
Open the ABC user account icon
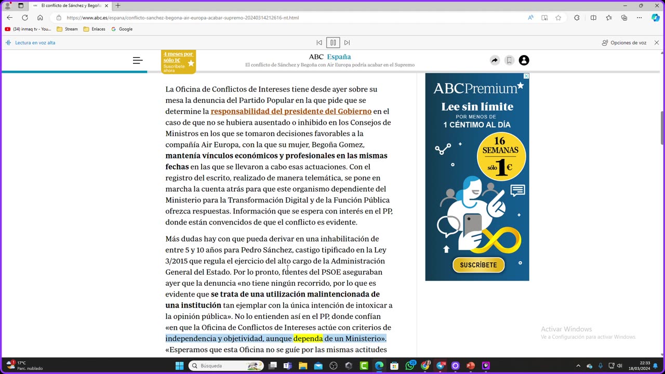pyautogui.click(x=524, y=60)
